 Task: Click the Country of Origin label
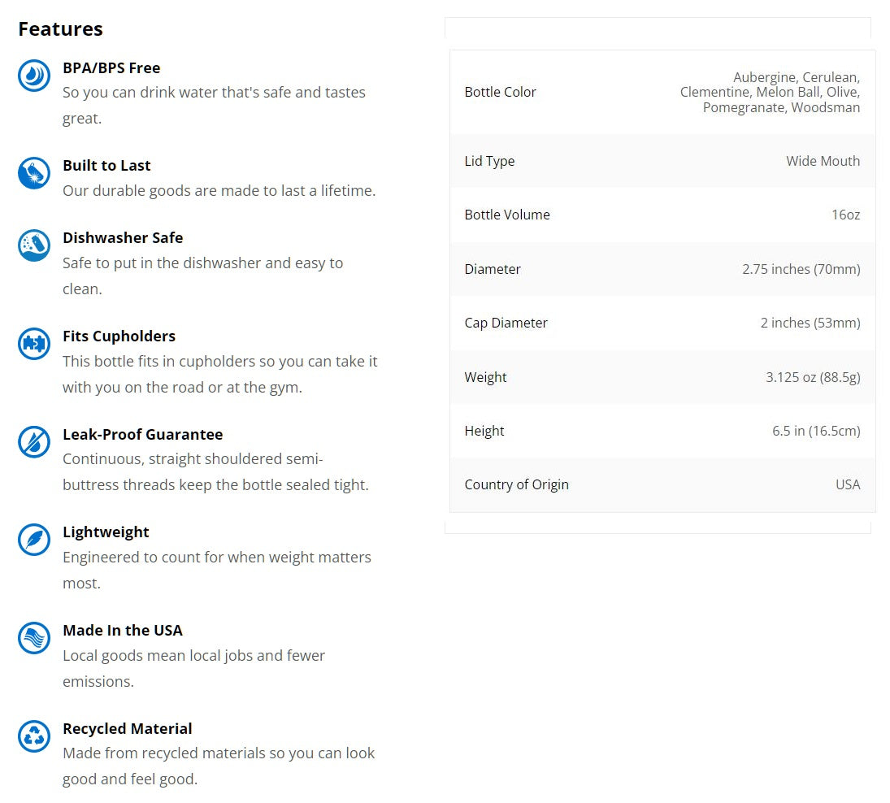516,484
